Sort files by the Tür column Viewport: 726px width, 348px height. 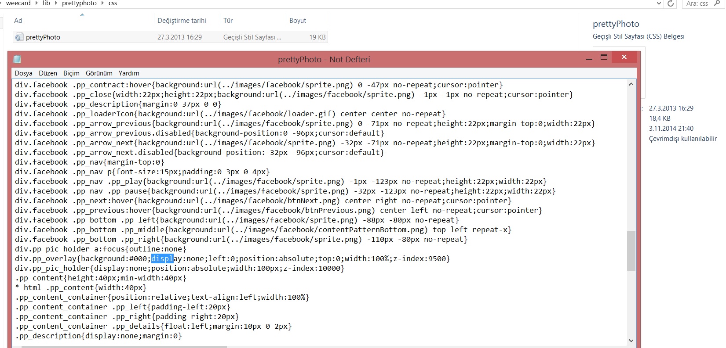[x=228, y=21]
